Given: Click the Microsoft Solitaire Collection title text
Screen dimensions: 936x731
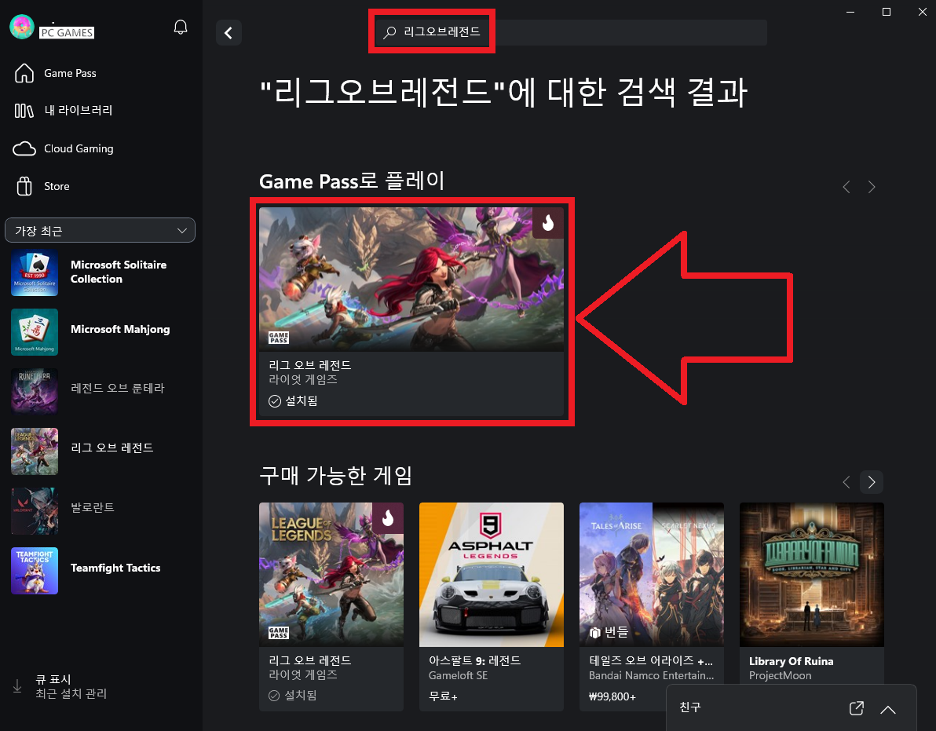Looking at the screenshot, I should pos(119,272).
